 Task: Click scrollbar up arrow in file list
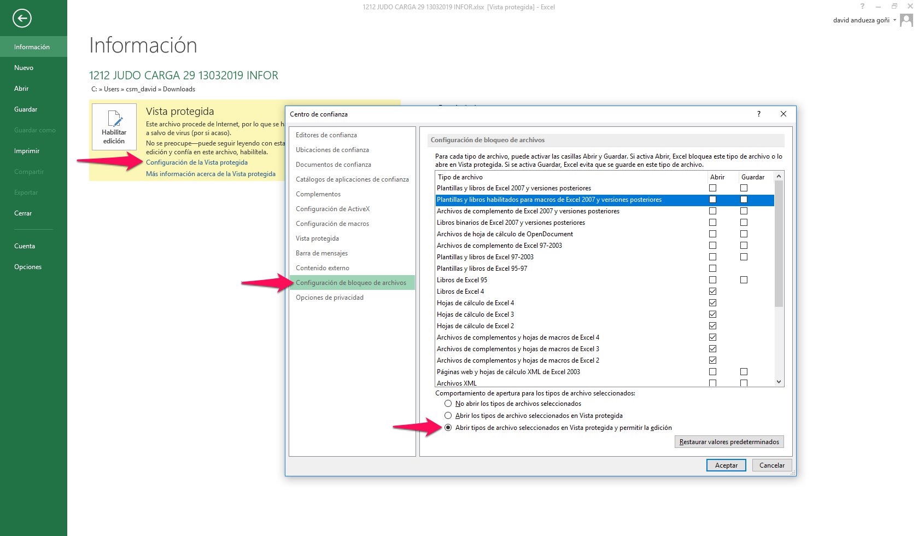(779, 177)
